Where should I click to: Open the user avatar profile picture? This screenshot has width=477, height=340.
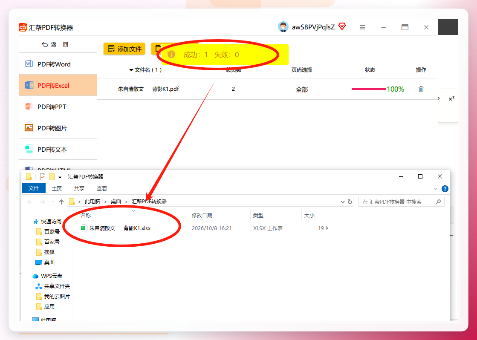283,27
